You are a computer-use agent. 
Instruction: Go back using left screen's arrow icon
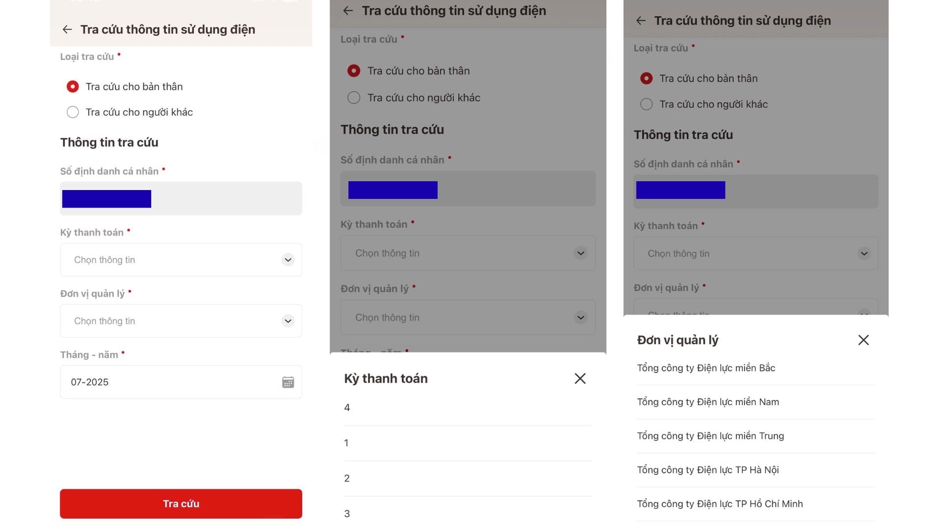tap(67, 29)
